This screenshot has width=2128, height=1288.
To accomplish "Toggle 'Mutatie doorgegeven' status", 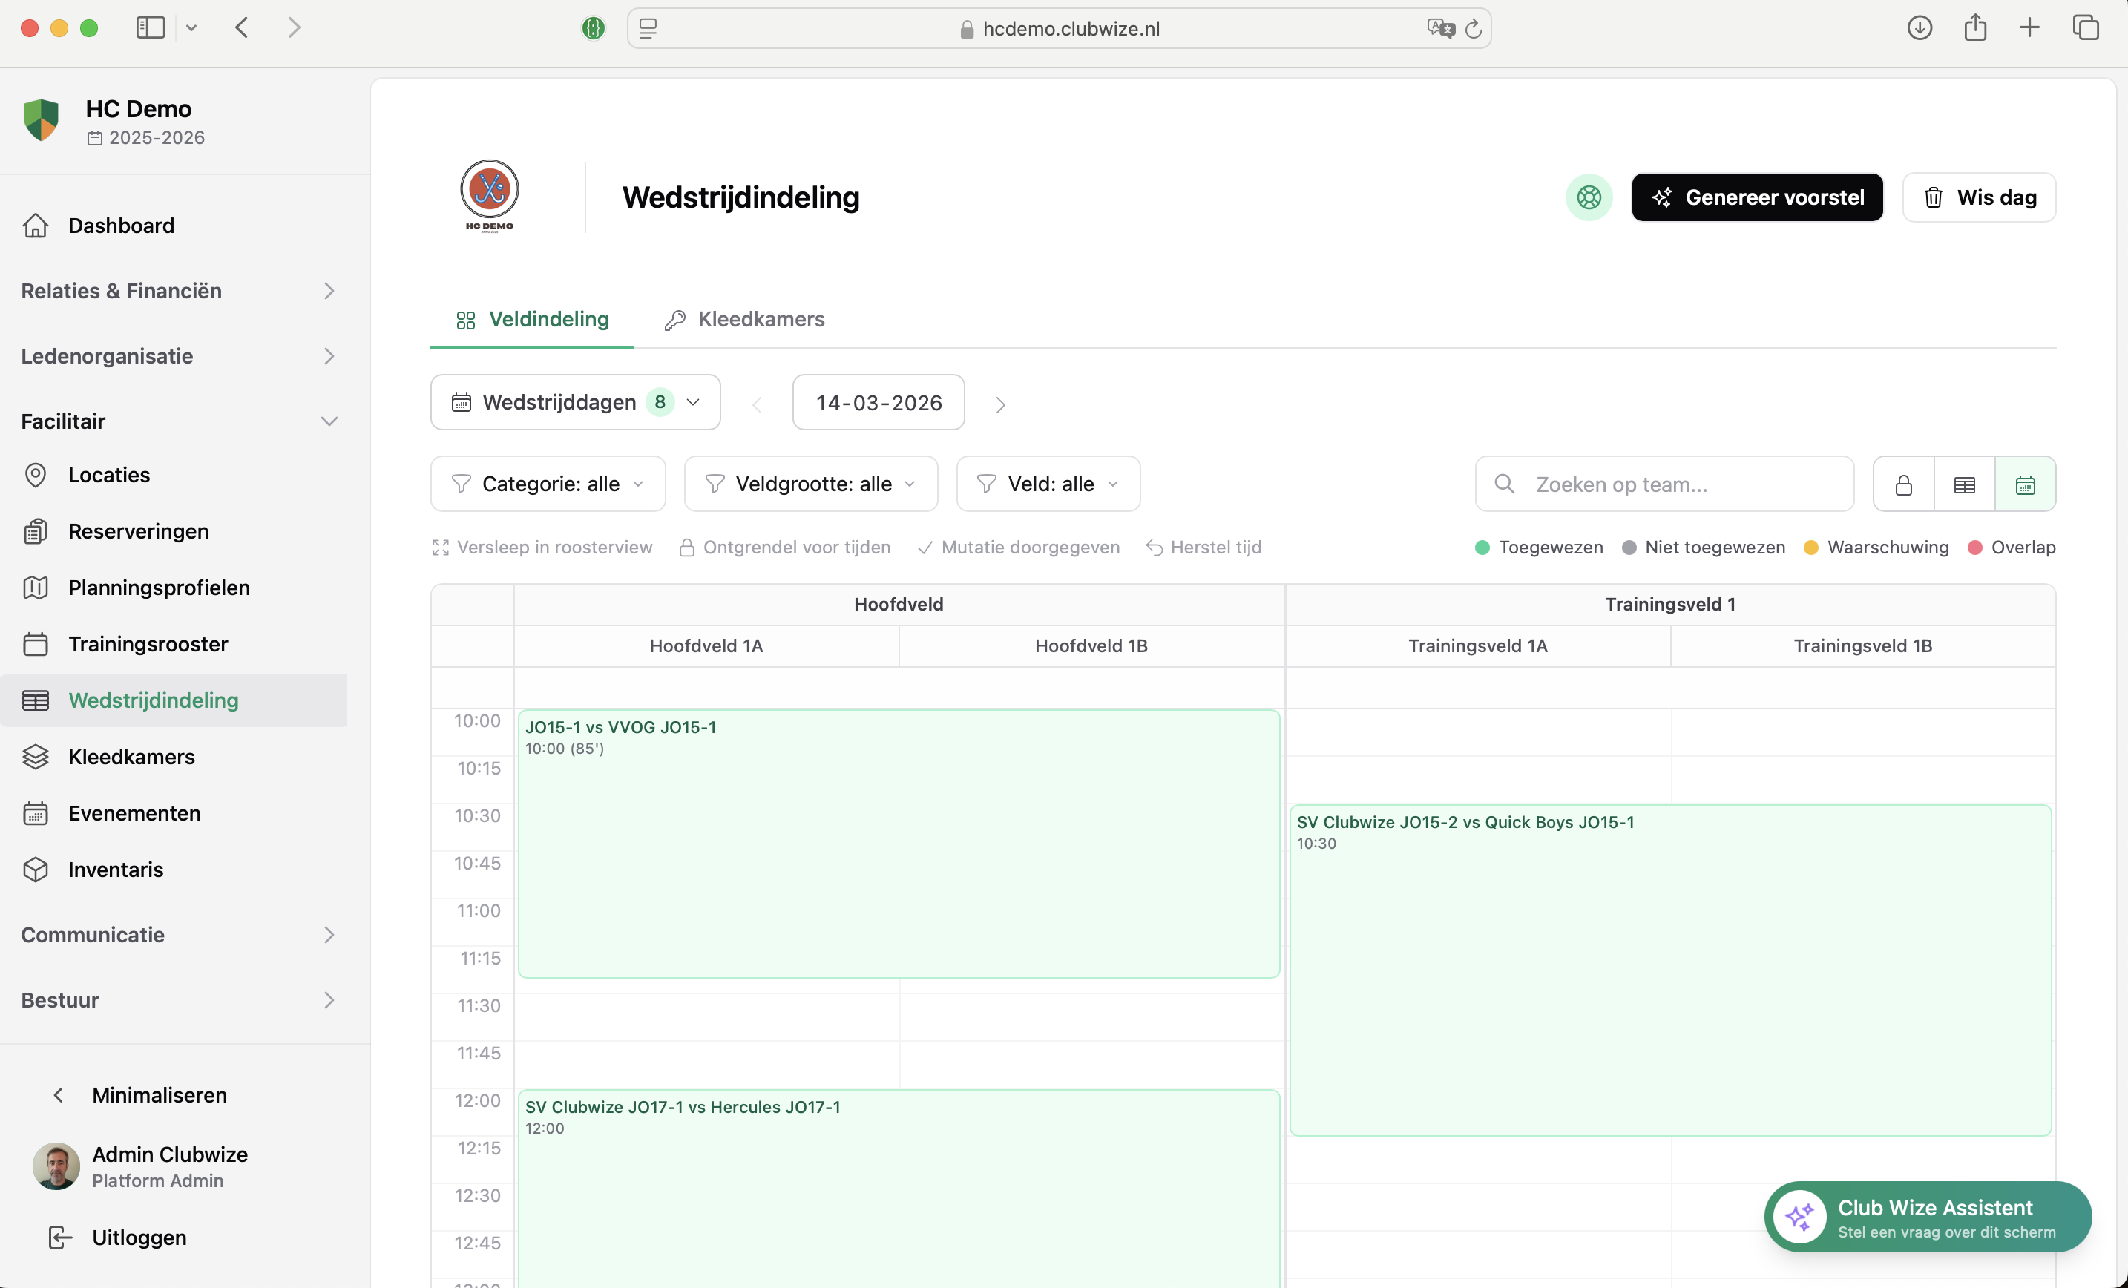I will pos(1018,547).
